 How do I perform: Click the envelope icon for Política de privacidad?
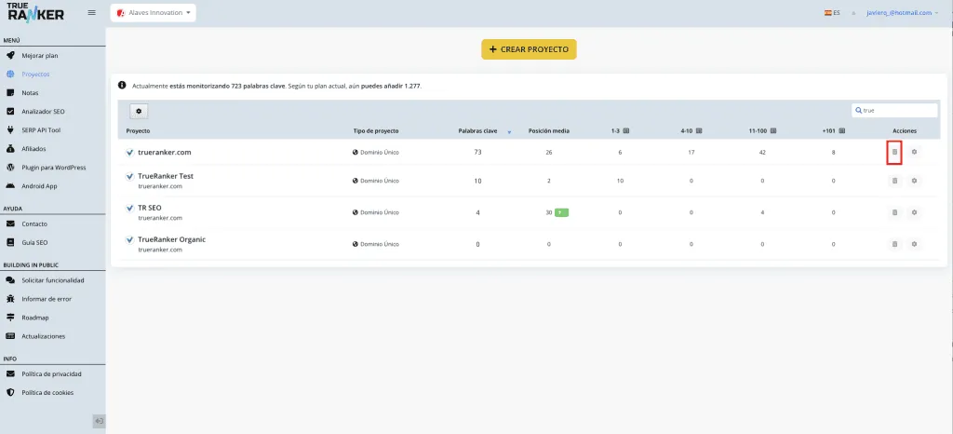coord(10,373)
